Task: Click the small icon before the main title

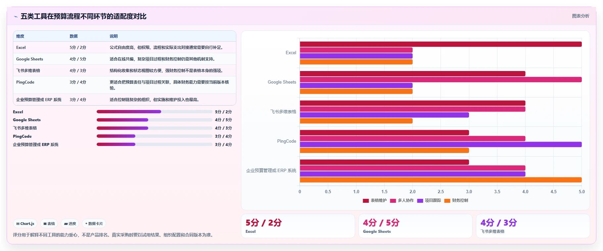Action: coord(16,17)
